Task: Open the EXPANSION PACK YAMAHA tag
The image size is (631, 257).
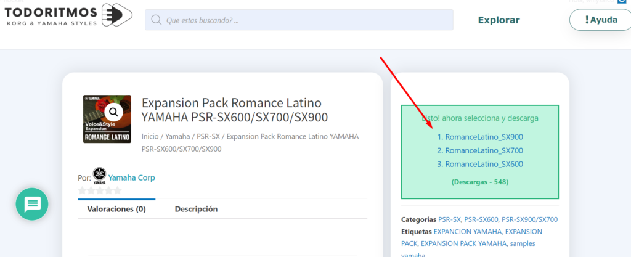Action: click(463, 243)
